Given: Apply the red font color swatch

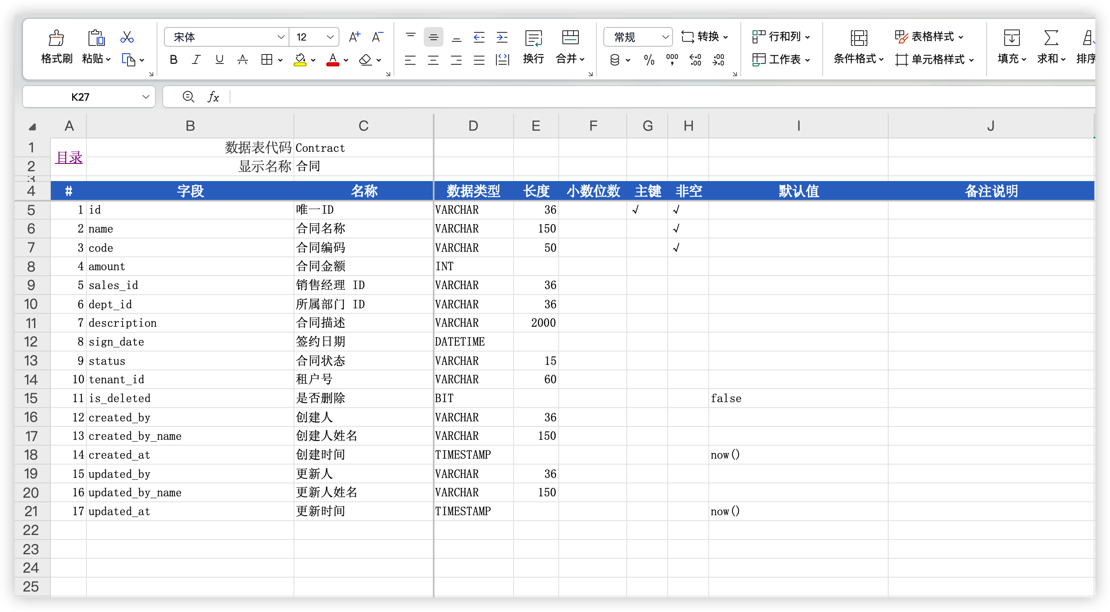Looking at the screenshot, I should (x=332, y=59).
